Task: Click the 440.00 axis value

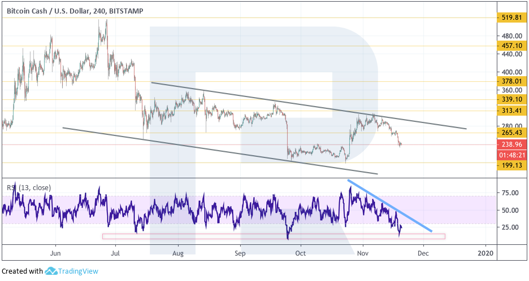Action: pos(512,54)
